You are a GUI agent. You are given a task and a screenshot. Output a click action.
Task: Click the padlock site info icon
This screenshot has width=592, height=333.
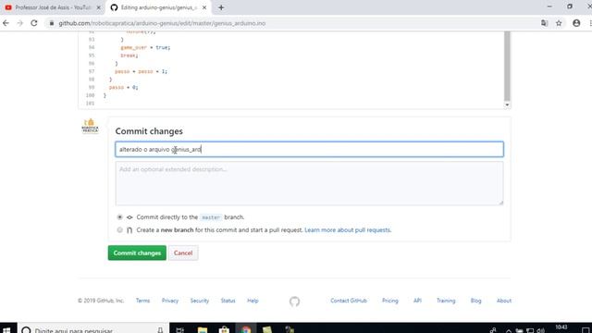[52, 23]
